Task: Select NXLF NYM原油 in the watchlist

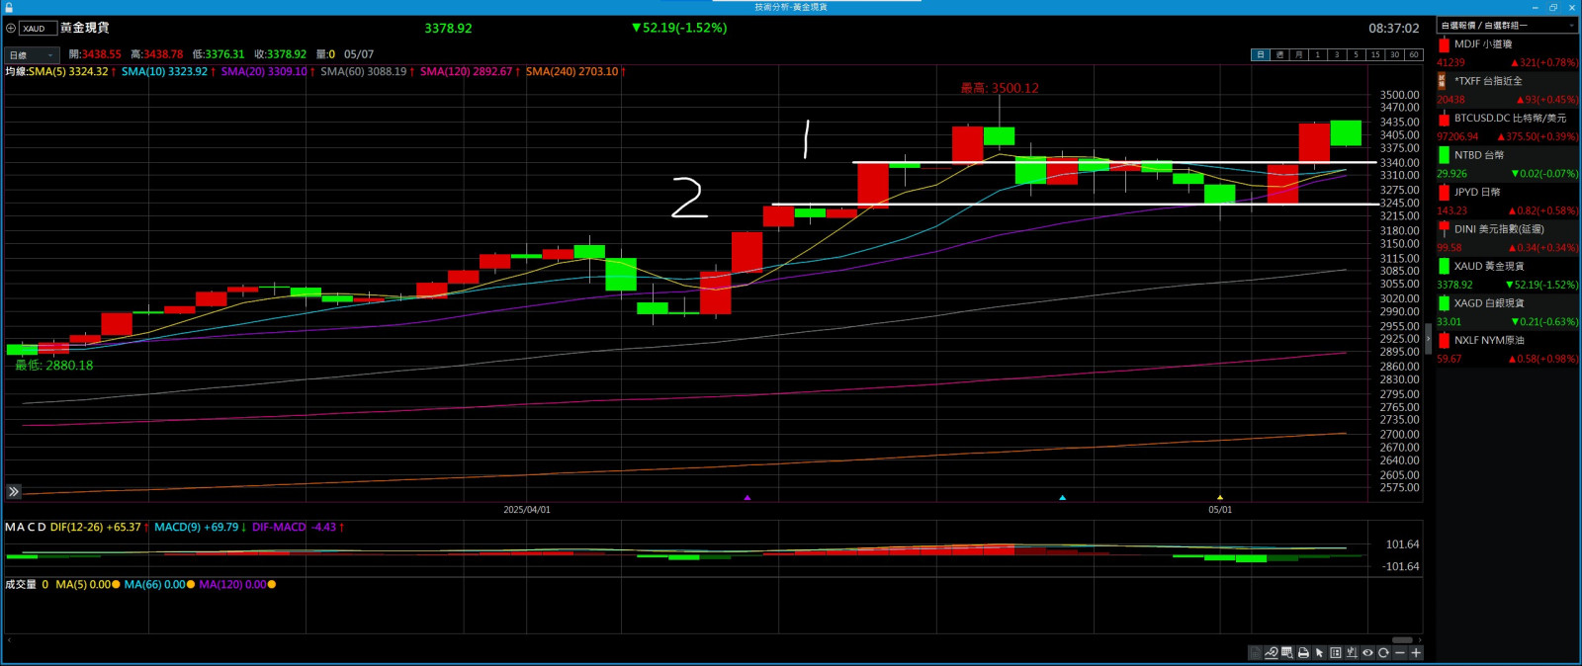Action: (x=1508, y=350)
